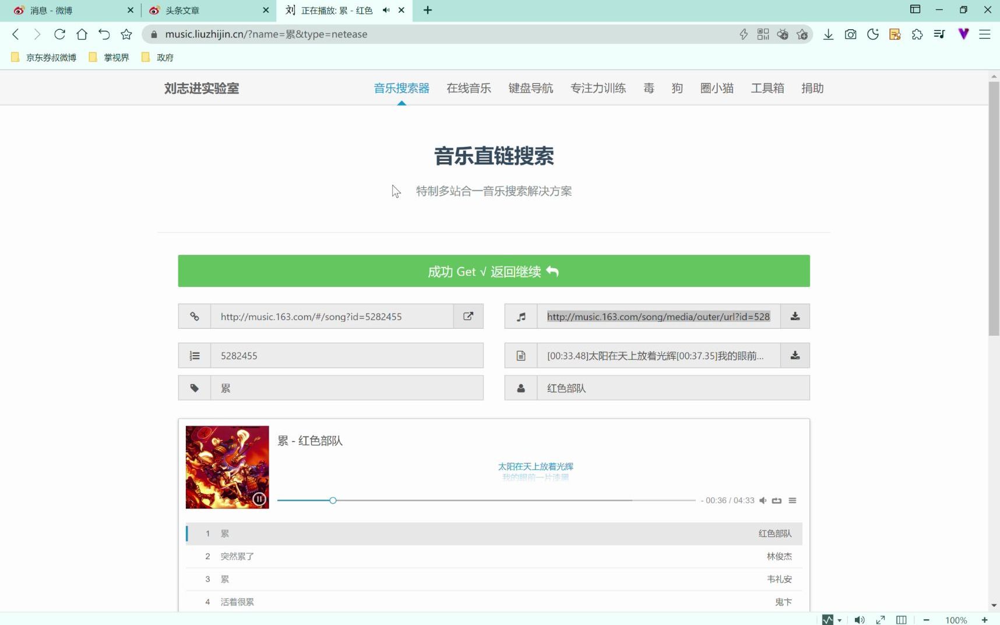Click the 刘志进实验室 site logo
Image resolution: width=1000 pixels, height=625 pixels.
(x=202, y=88)
